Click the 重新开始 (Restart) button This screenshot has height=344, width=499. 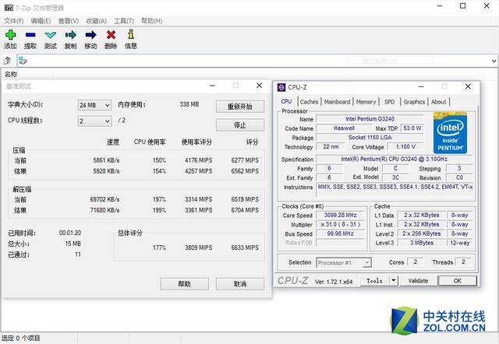pyautogui.click(x=240, y=107)
